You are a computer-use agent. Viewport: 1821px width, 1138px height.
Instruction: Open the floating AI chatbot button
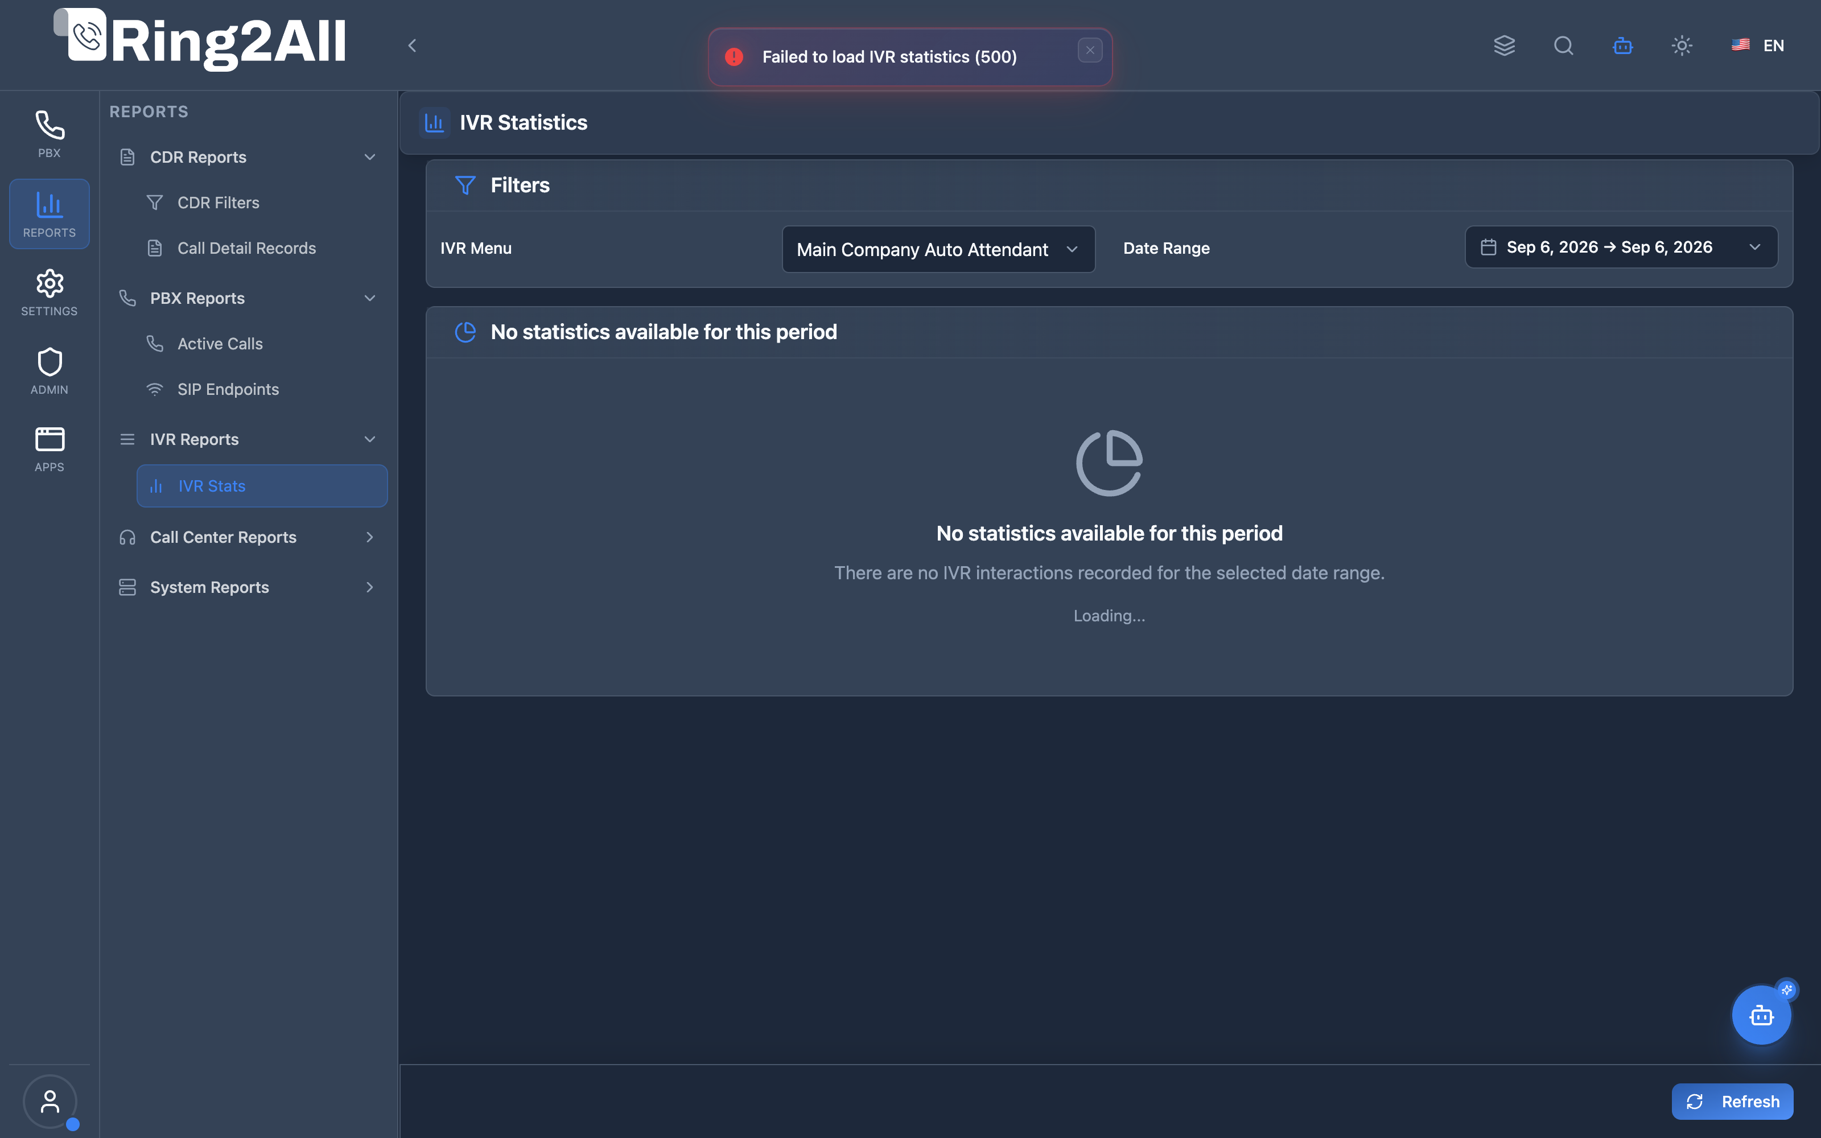(1761, 1015)
